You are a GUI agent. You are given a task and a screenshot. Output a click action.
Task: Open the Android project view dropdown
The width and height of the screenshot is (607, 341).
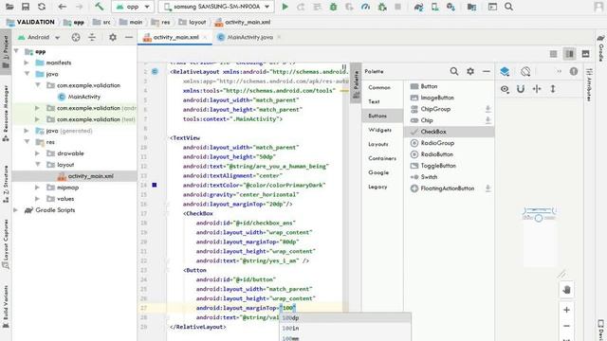(39, 37)
